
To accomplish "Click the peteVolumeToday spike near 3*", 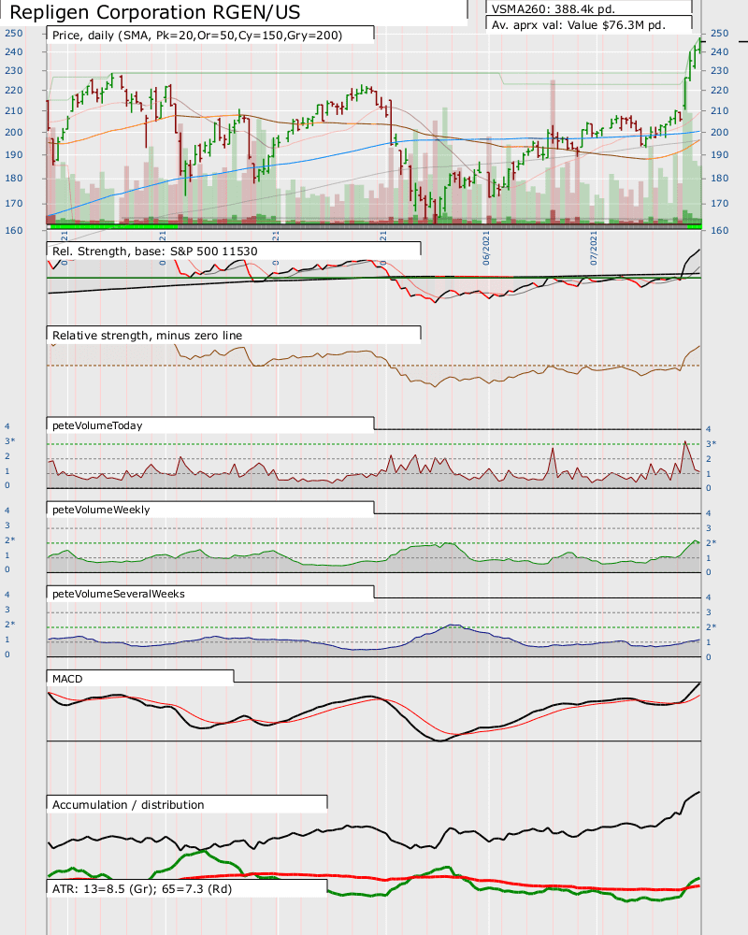I will point(685,442).
